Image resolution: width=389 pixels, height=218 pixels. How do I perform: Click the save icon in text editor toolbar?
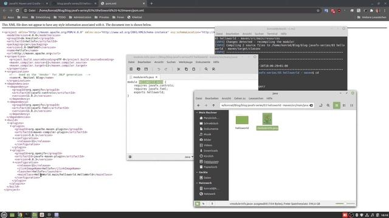coord(146,69)
